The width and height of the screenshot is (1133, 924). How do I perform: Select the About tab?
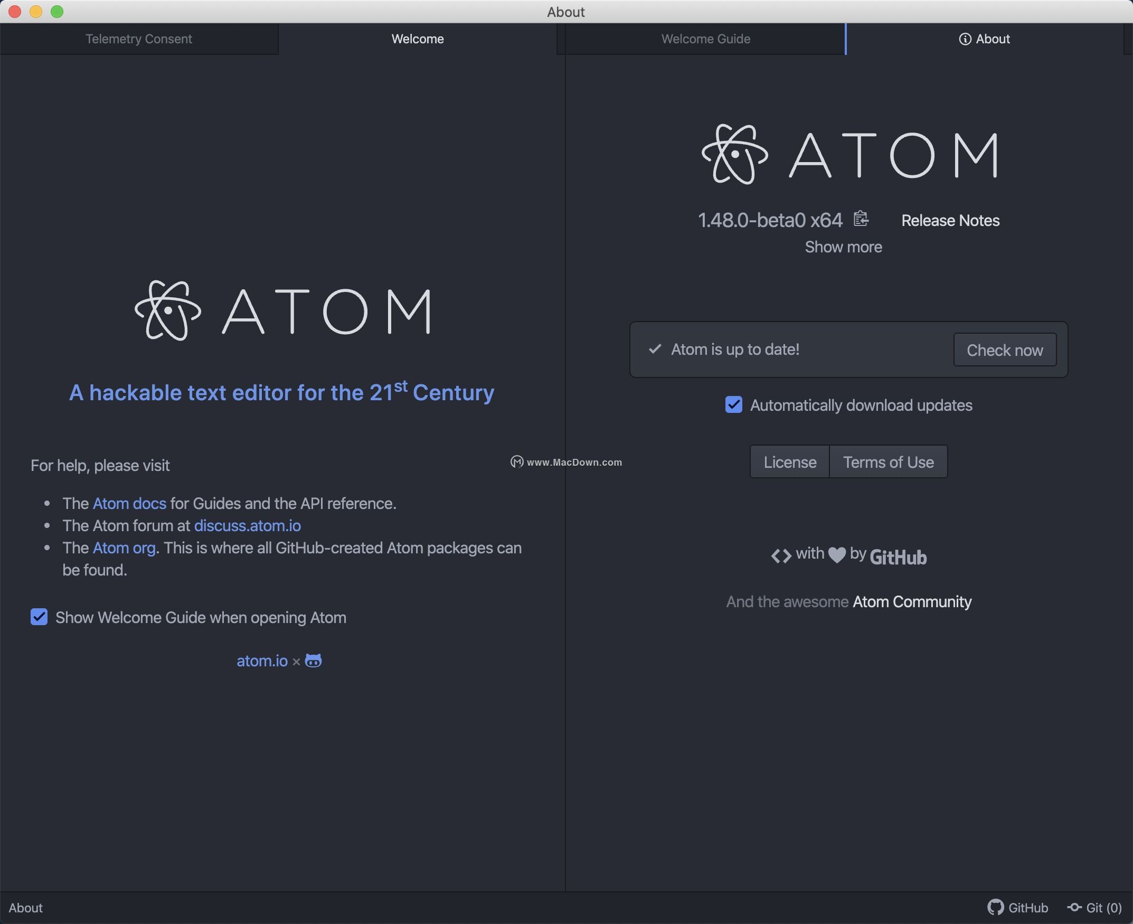tap(985, 39)
